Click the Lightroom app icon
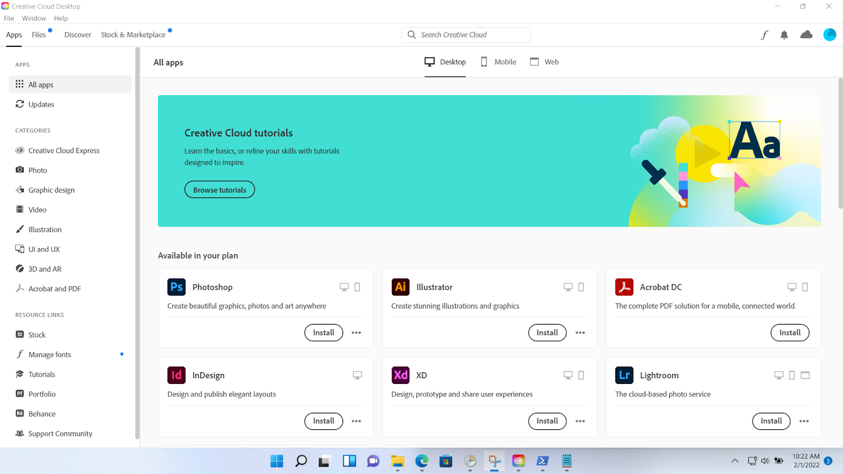Viewport: 843px width, 474px height. coord(624,375)
